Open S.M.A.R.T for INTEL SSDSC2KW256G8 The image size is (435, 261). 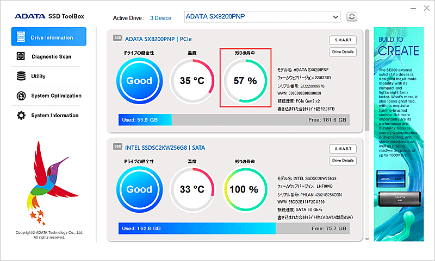click(x=343, y=149)
